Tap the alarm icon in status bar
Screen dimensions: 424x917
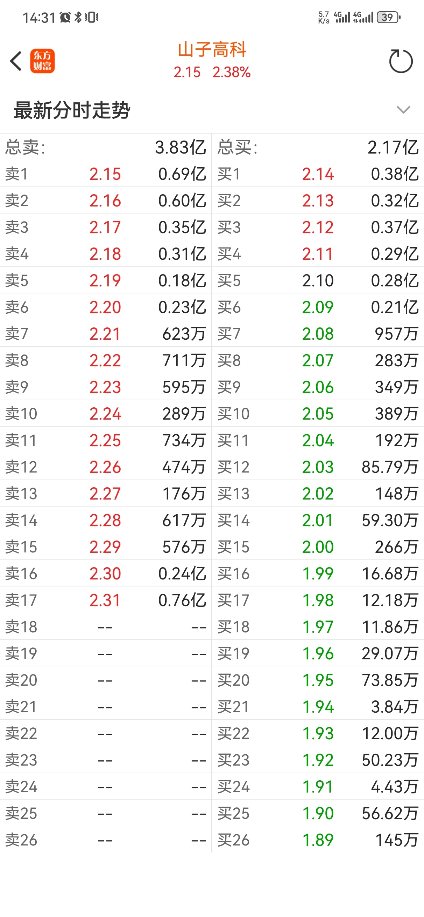[65, 17]
